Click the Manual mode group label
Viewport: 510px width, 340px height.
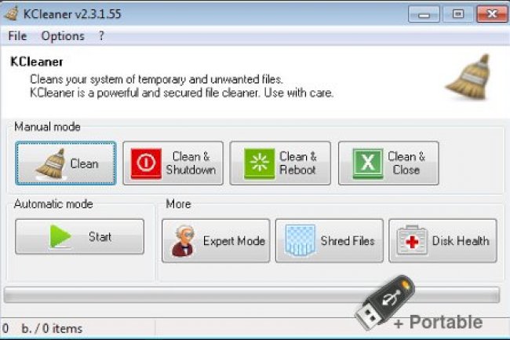click(47, 126)
